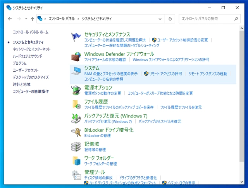Click バックアップからファイルを復元 link
Image resolution: width=248 pixels, height=188 pixels.
[160, 122]
